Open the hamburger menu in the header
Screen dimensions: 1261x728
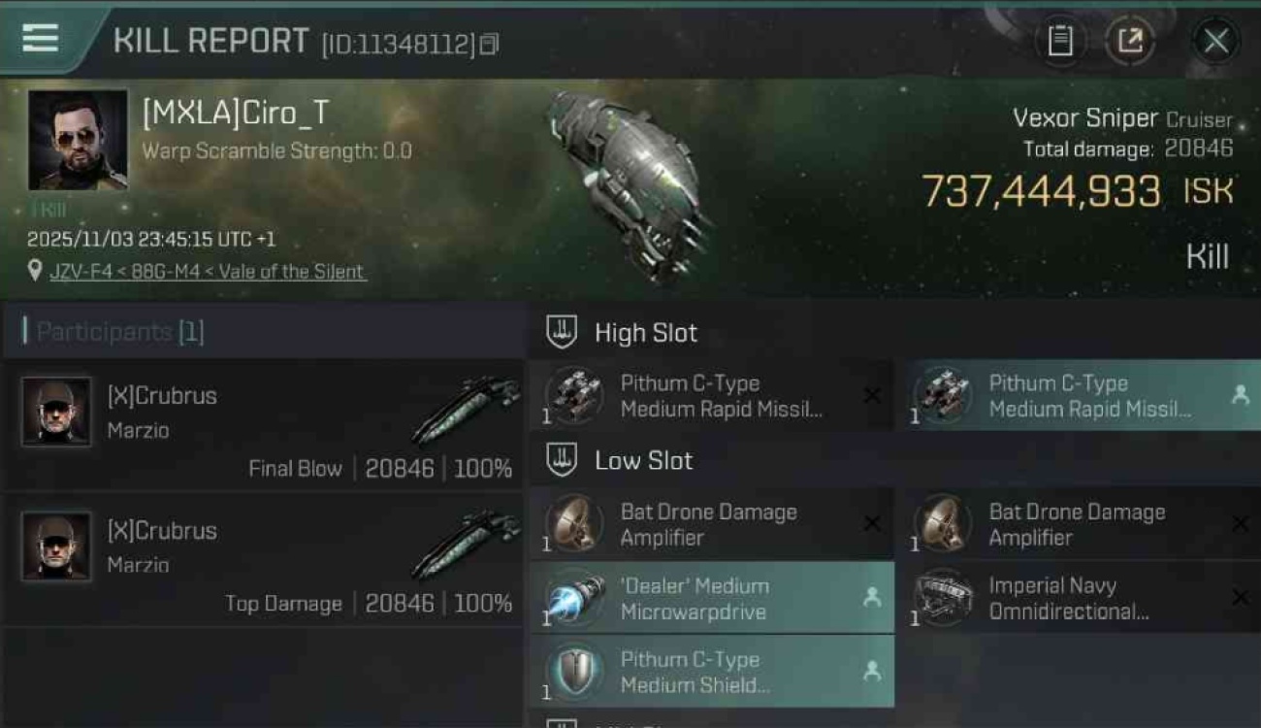point(40,39)
